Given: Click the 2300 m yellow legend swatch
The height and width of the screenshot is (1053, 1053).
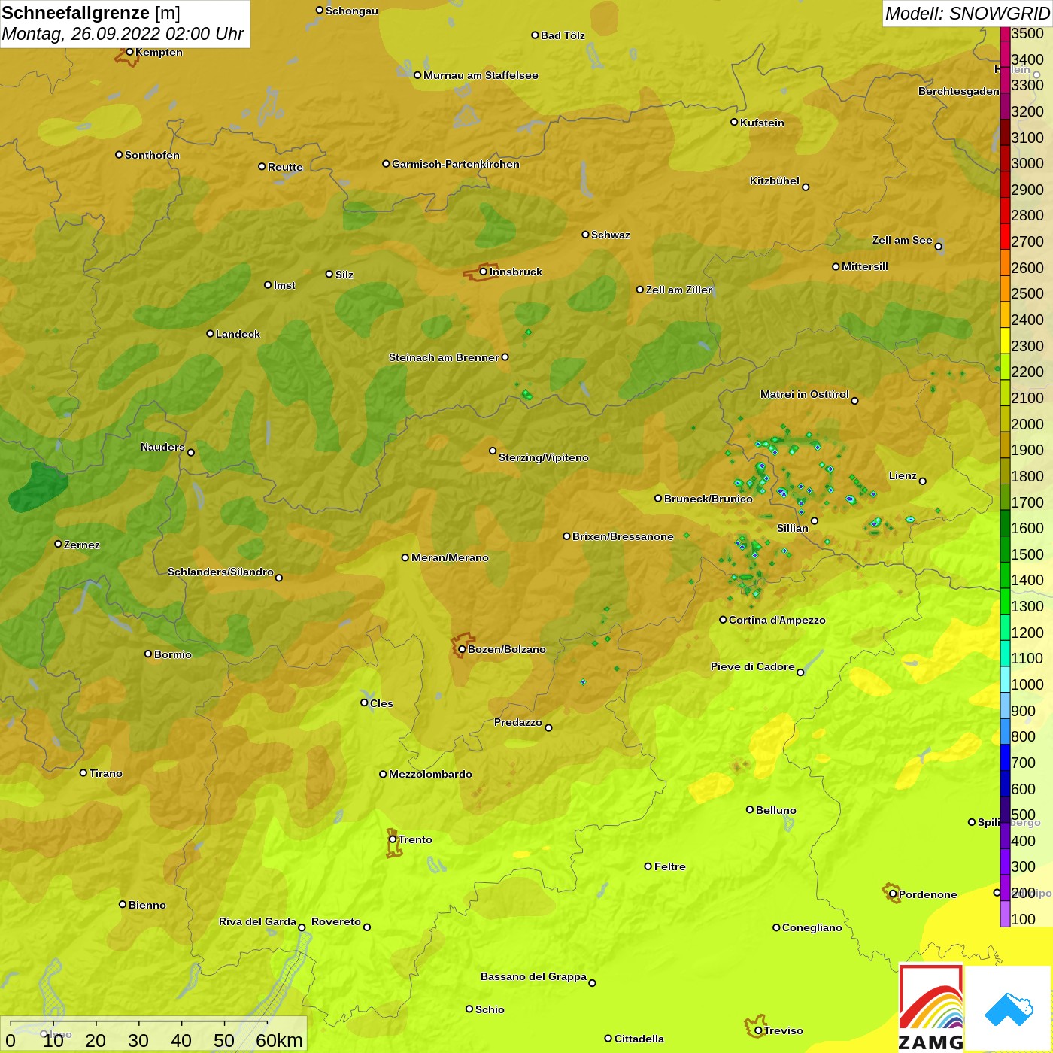Looking at the screenshot, I should point(1005,341).
